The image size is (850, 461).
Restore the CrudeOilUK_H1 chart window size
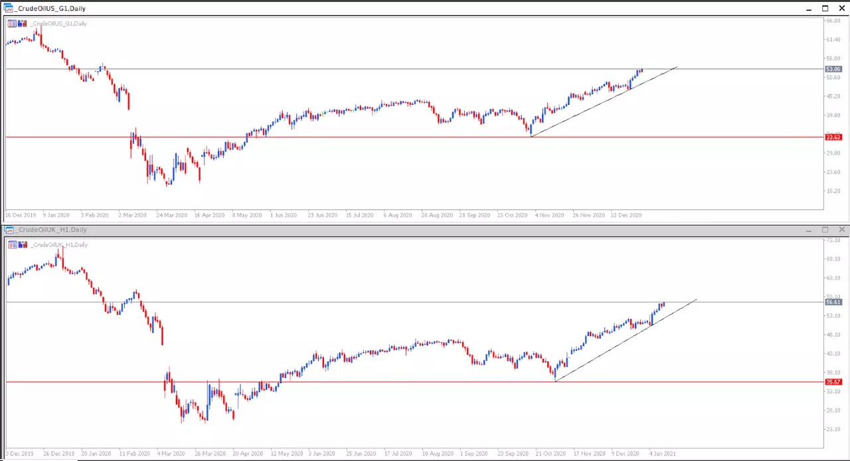coord(825,230)
